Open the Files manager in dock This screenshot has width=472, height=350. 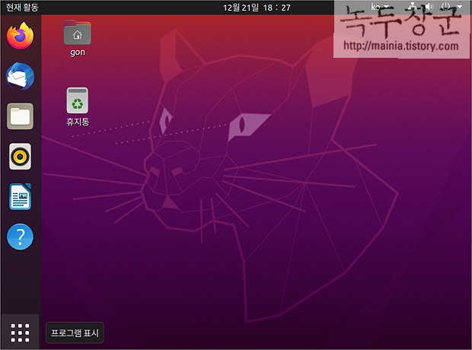pos(20,116)
